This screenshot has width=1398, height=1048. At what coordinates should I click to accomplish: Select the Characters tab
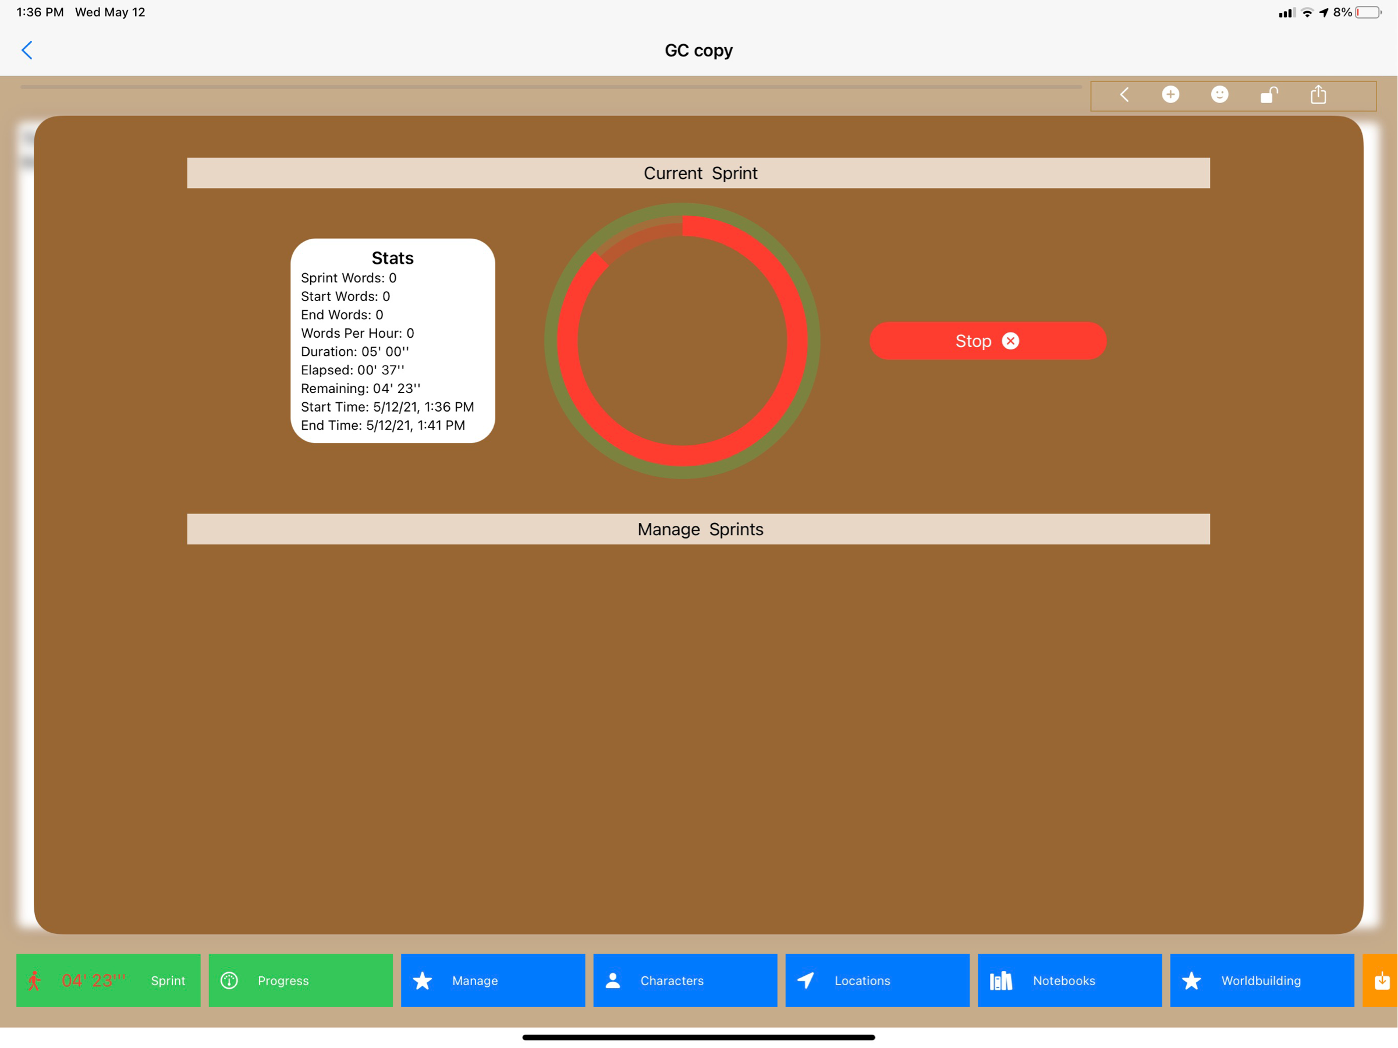[x=684, y=980]
